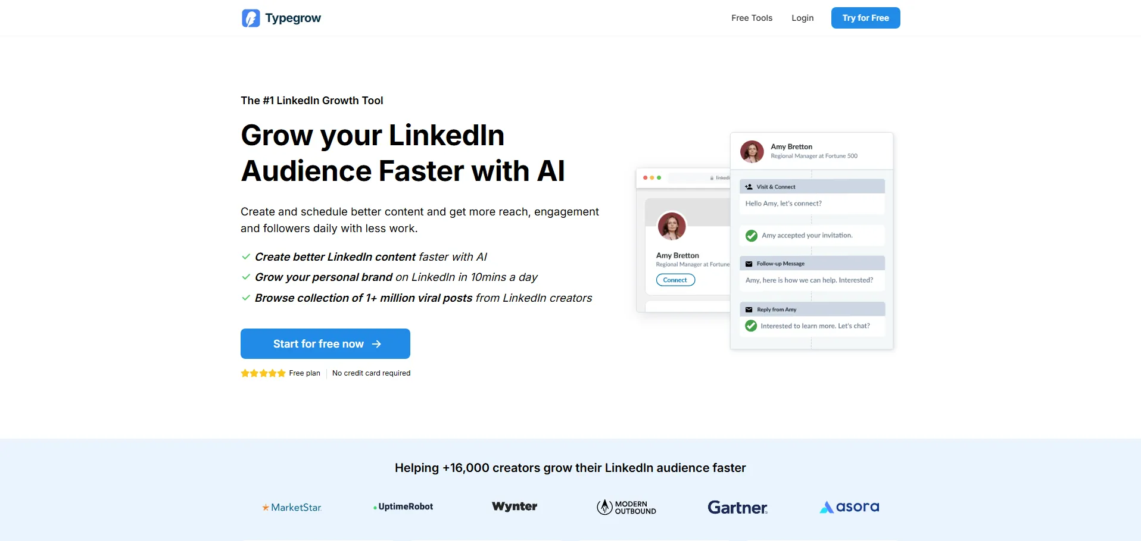The image size is (1141, 541).
Task: Click the MarketStar logo
Action: tap(292, 507)
